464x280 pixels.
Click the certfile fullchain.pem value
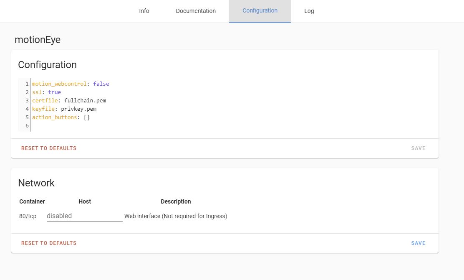pos(85,100)
